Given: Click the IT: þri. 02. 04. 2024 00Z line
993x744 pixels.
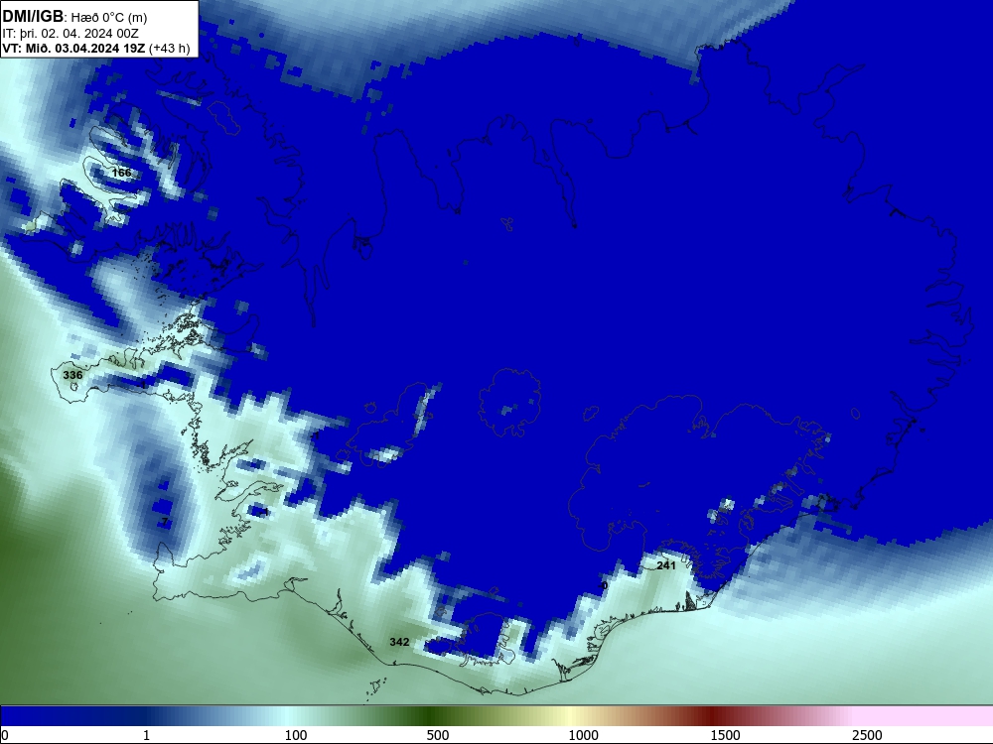Looking at the screenshot, I should pyautogui.click(x=71, y=34).
